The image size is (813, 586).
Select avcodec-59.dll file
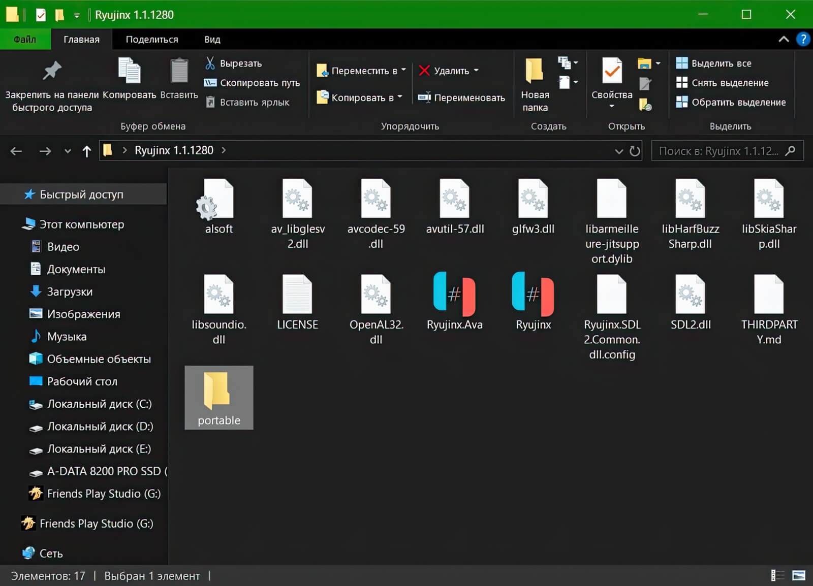click(376, 213)
